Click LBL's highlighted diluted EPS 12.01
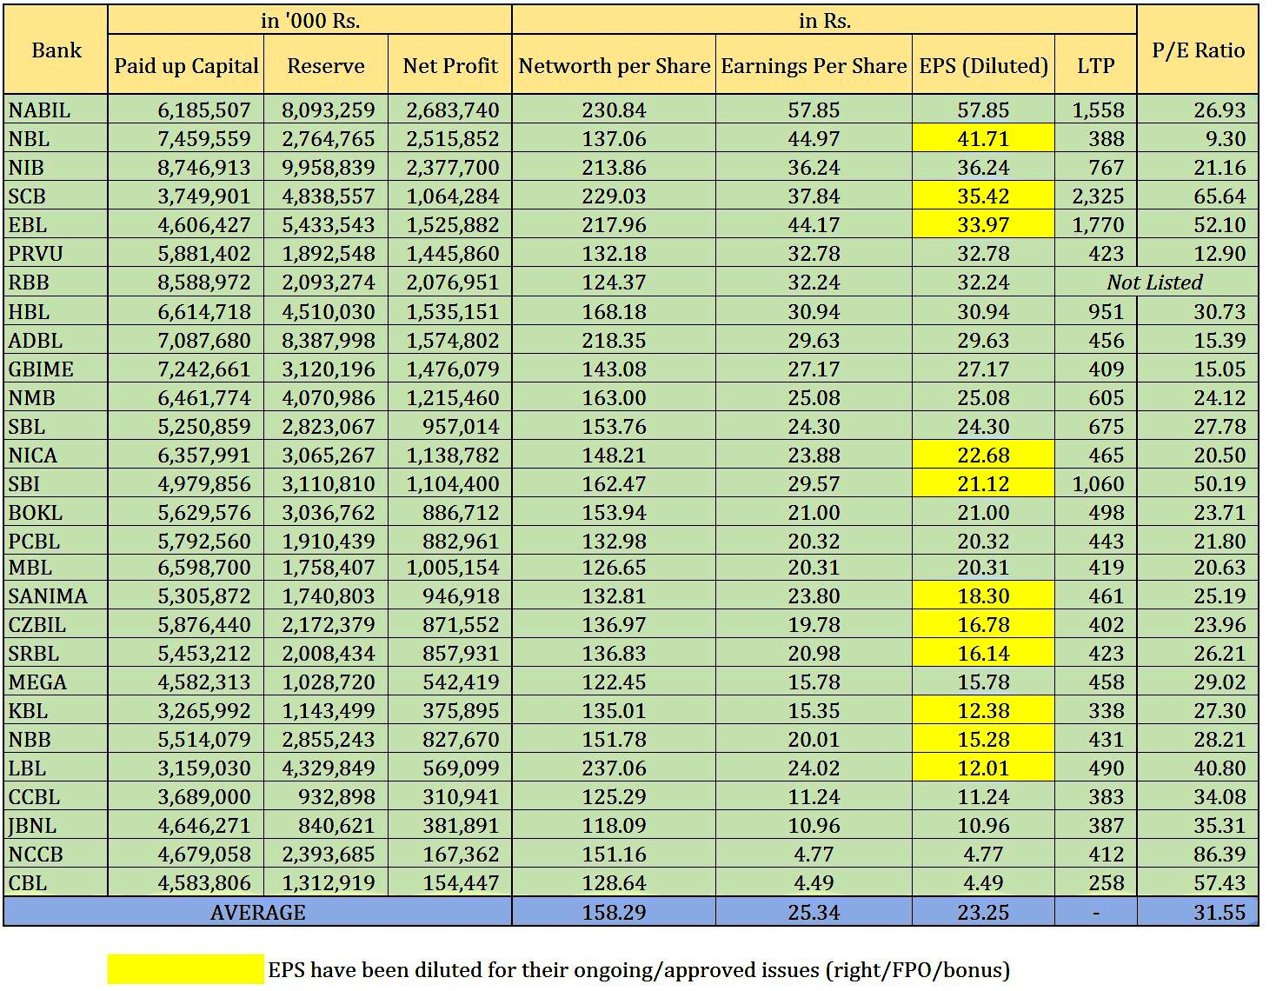The height and width of the screenshot is (991, 1276). pyautogui.click(x=983, y=768)
